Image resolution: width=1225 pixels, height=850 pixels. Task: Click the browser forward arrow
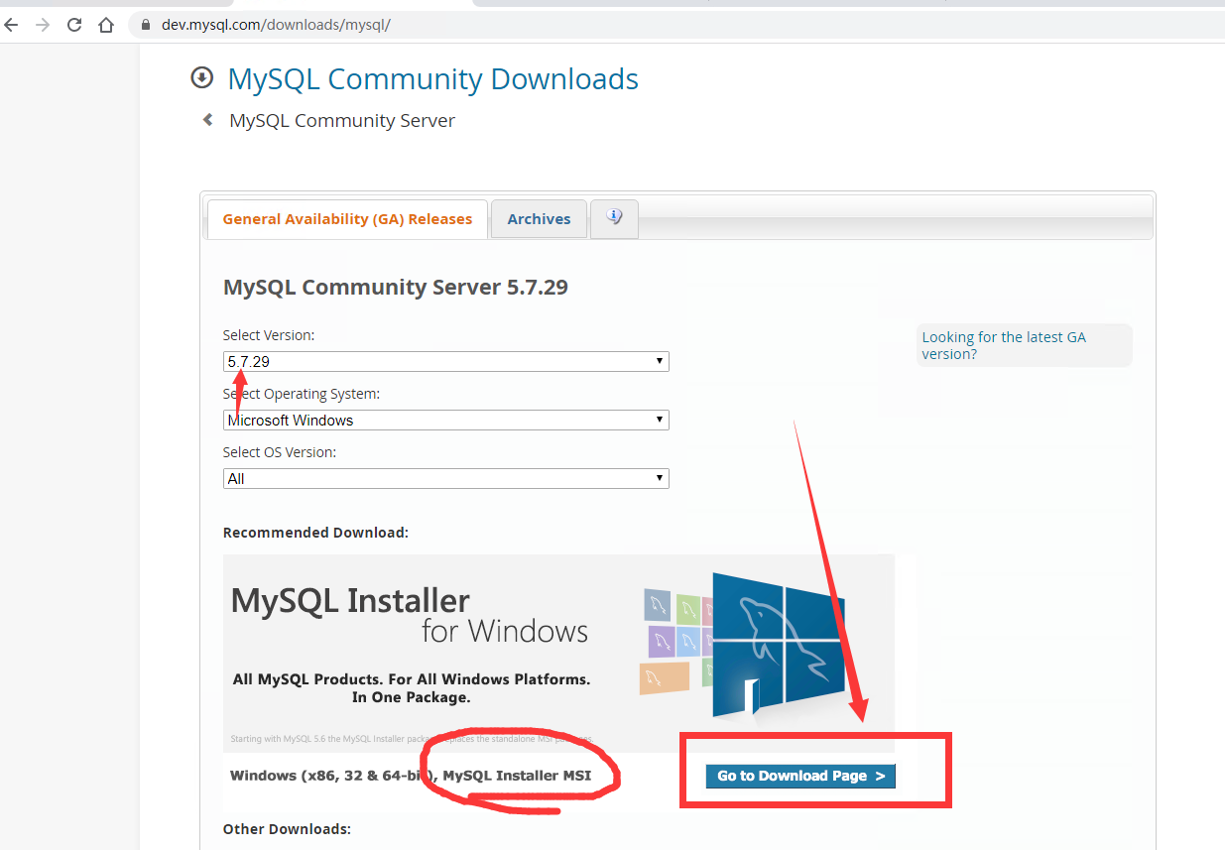tap(43, 25)
